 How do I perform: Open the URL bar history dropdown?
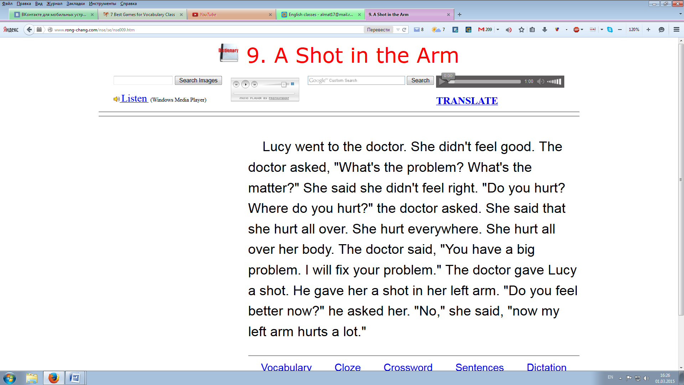[398, 30]
